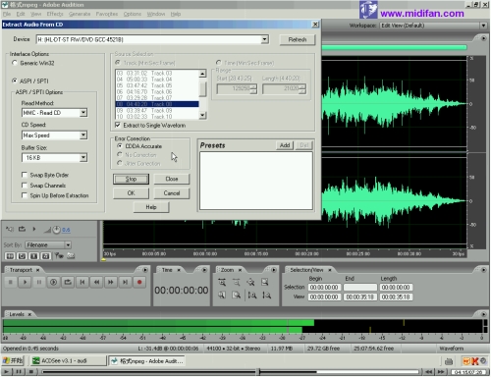491x377 pixels.
Task: Click the Stop button in dialog
Action: [131, 179]
